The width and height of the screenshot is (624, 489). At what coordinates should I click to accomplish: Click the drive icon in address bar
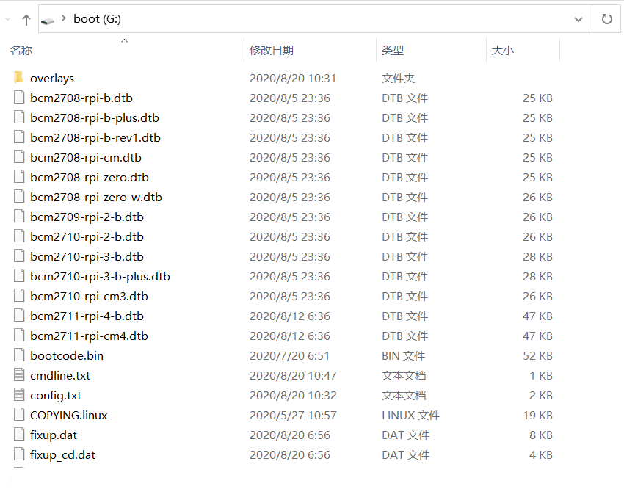(x=48, y=20)
